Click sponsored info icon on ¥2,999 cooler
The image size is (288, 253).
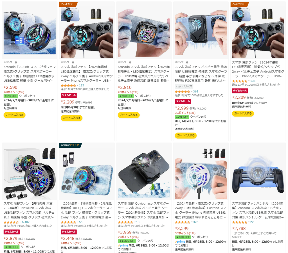[x=187, y=62]
